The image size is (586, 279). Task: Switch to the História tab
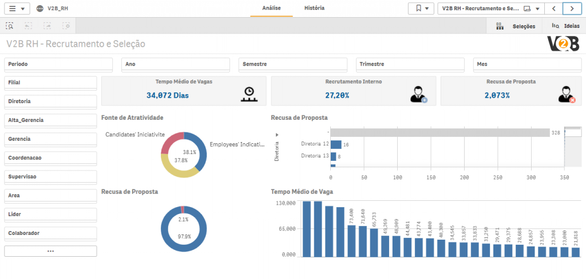pyautogui.click(x=314, y=9)
